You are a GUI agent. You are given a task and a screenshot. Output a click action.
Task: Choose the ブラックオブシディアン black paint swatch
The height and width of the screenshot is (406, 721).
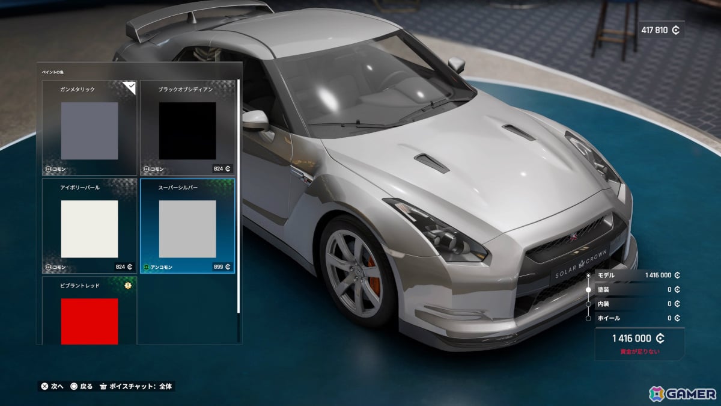point(187,131)
